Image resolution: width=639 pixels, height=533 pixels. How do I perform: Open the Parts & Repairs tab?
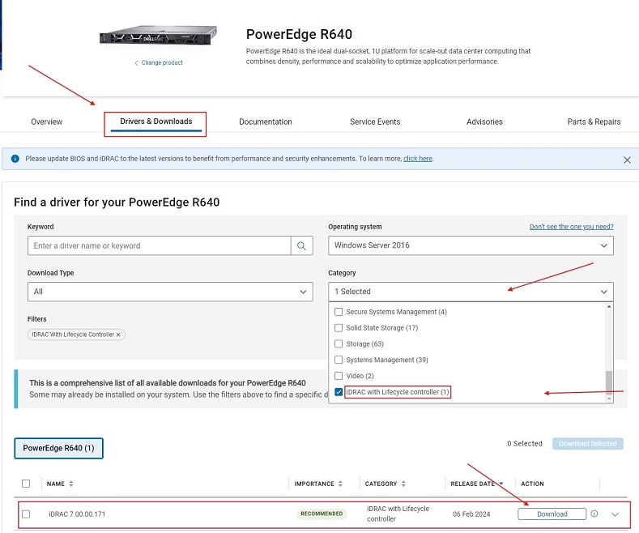[594, 122]
